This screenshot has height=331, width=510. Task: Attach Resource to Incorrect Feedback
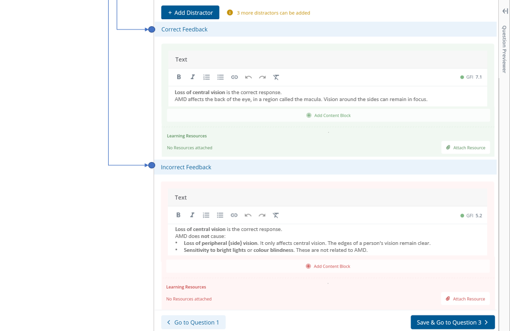click(x=466, y=299)
